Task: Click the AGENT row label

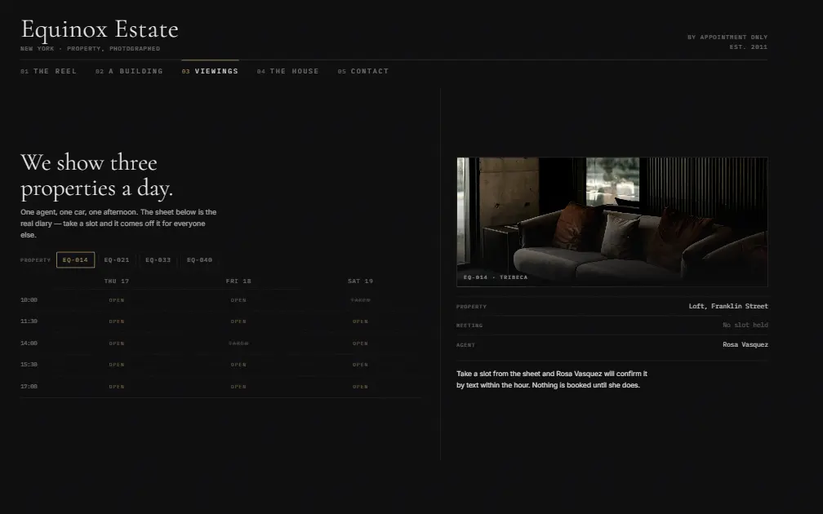Action: (x=465, y=345)
